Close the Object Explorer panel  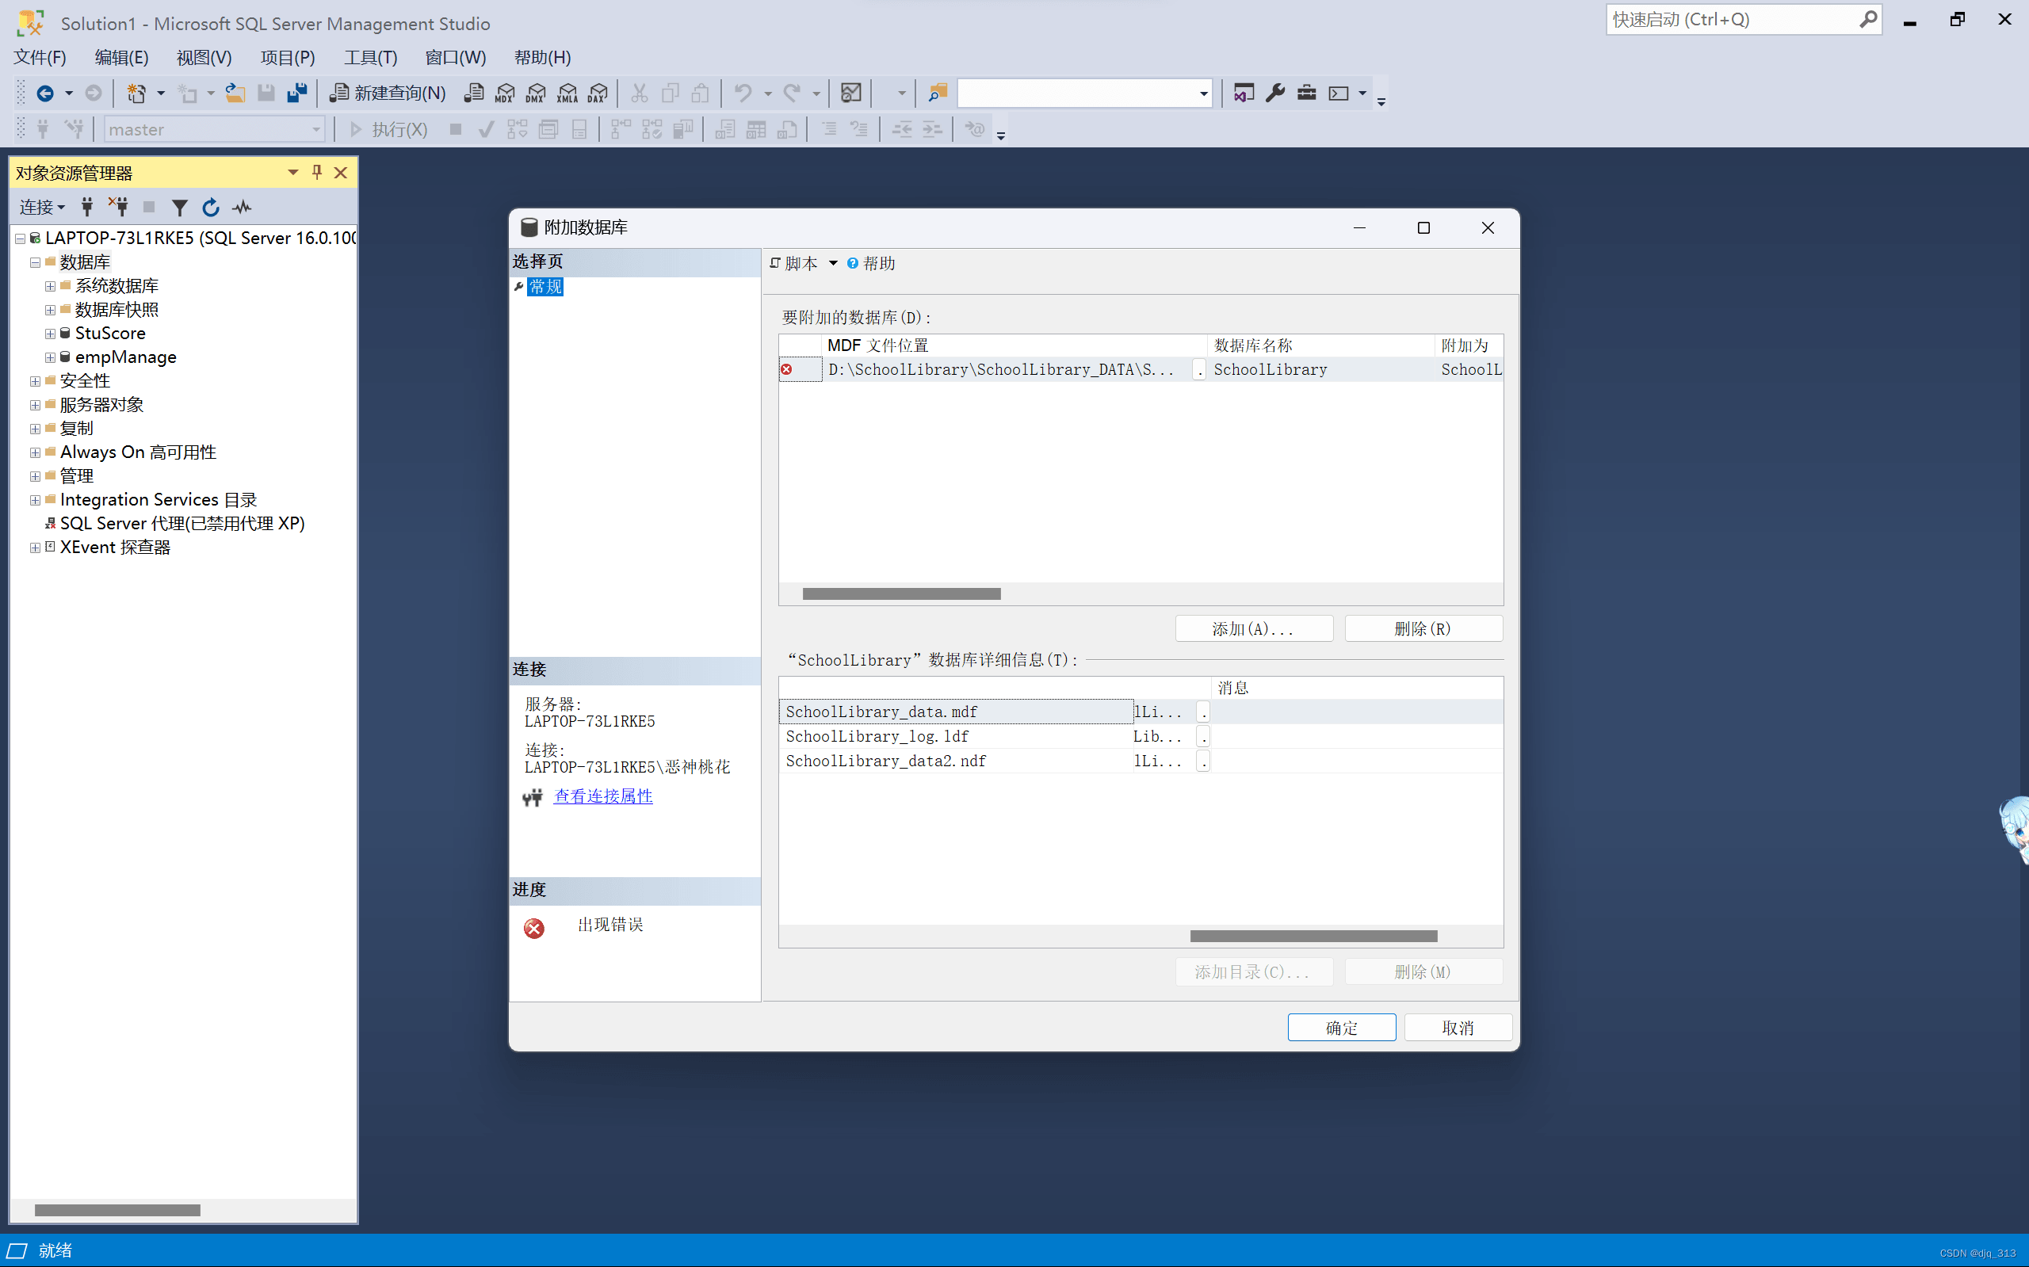point(340,173)
